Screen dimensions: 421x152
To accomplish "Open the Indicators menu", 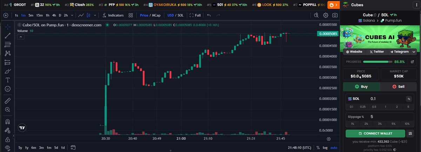I will tap(113, 15).
